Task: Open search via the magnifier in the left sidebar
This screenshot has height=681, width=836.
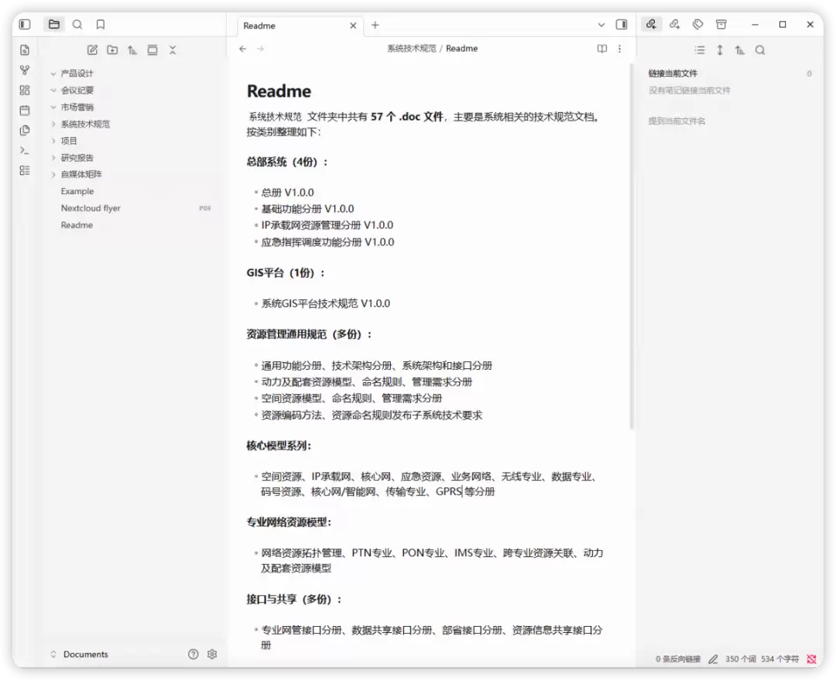Action: tap(77, 25)
